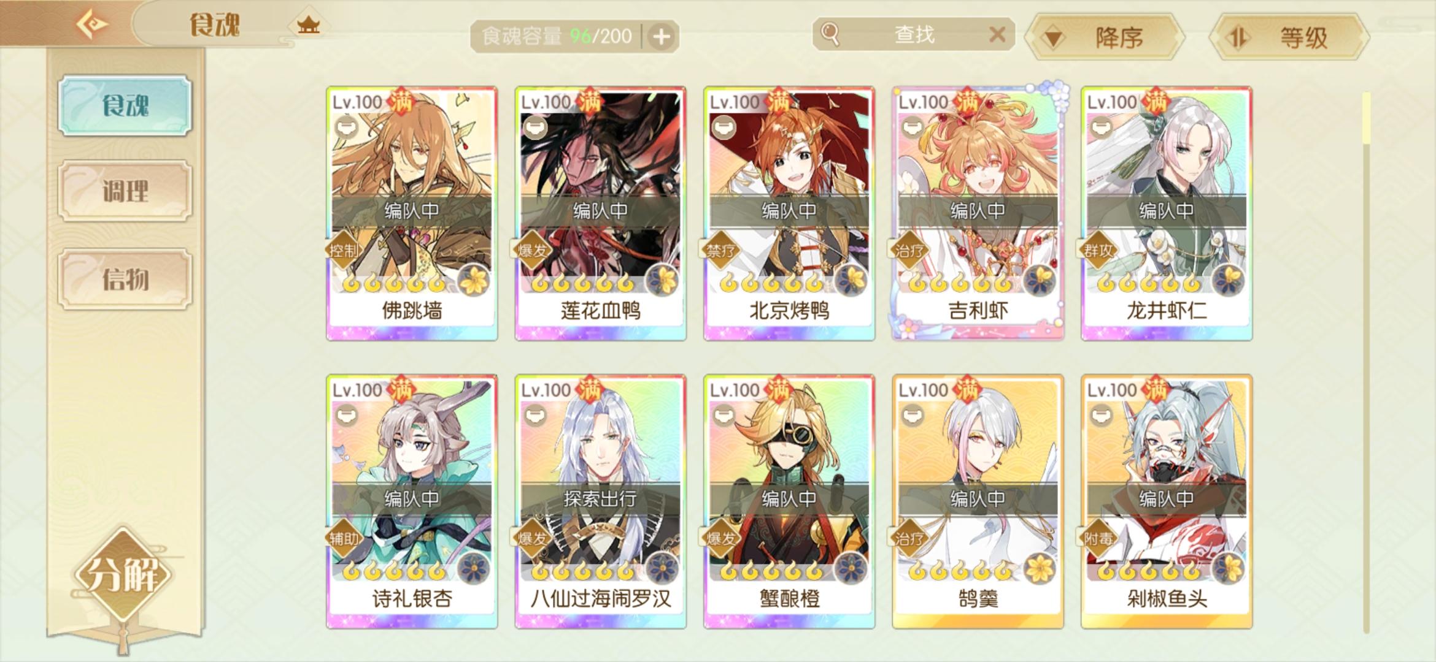Click the gold flower badge on 佛跳墙
The width and height of the screenshot is (1436, 662).
click(x=475, y=281)
